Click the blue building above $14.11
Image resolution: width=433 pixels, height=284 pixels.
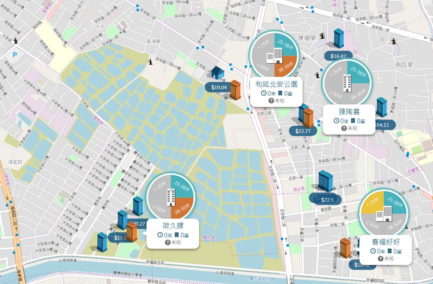pyautogui.click(x=381, y=107)
